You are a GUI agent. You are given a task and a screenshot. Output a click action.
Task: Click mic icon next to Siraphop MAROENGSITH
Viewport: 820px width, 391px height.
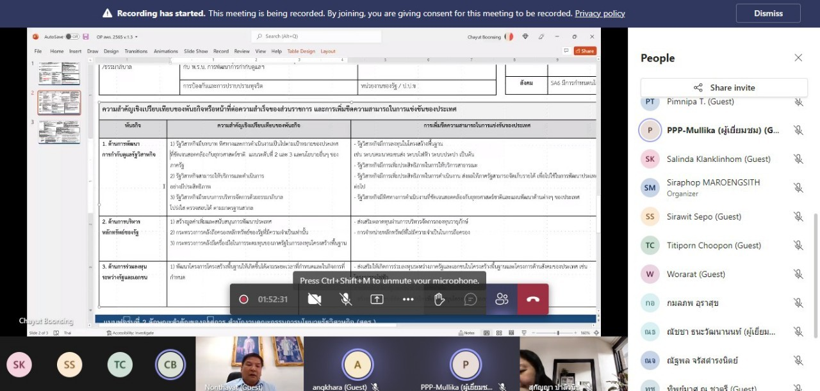pyautogui.click(x=798, y=188)
